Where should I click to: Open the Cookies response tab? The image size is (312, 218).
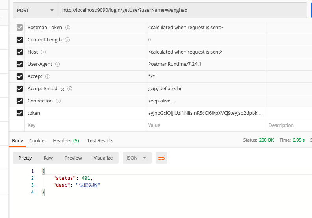(x=38, y=140)
